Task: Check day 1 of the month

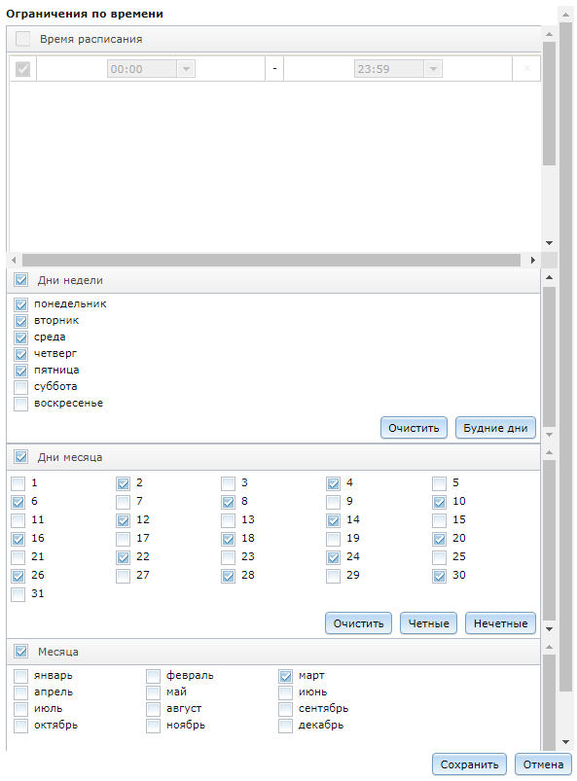Action: pos(18,483)
